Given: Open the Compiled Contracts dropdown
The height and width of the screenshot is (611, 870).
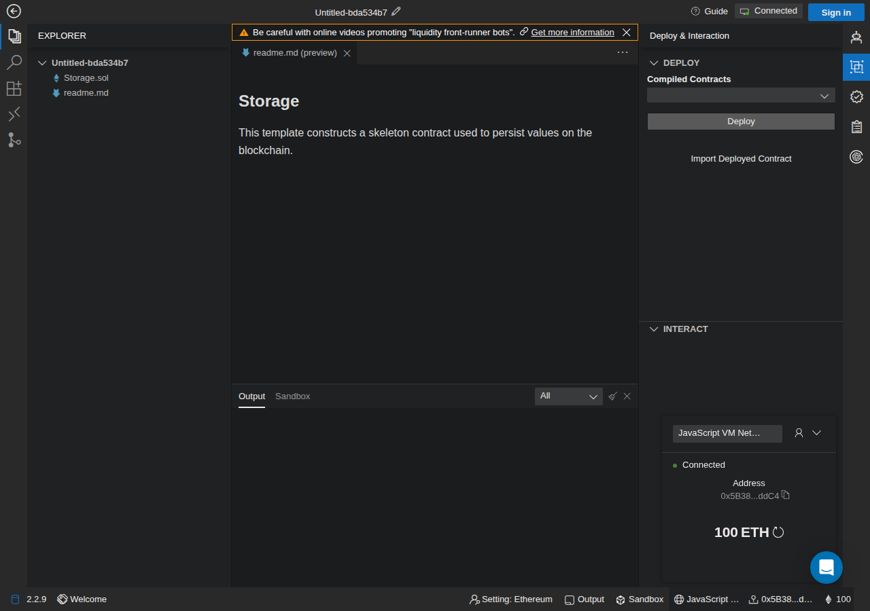Looking at the screenshot, I should point(741,96).
